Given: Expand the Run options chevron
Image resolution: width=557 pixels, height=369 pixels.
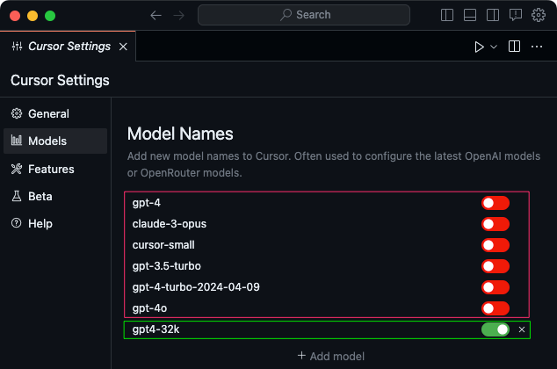Looking at the screenshot, I should point(494,47).
